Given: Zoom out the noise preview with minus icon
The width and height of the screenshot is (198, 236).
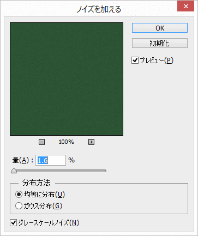Looking at the screenshot, I should [41, 142].
